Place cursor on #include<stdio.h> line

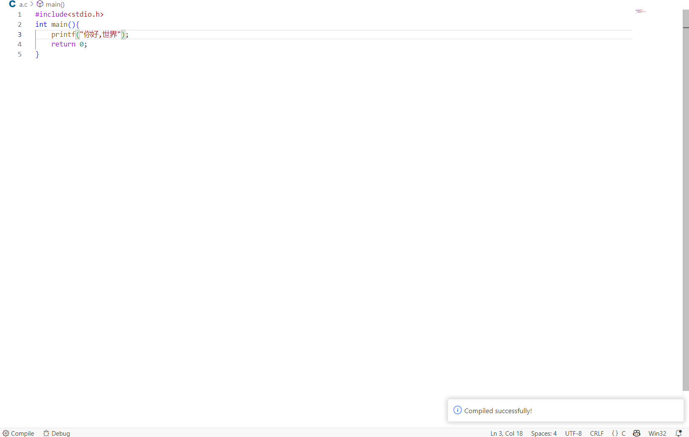(x=70, y=14)
